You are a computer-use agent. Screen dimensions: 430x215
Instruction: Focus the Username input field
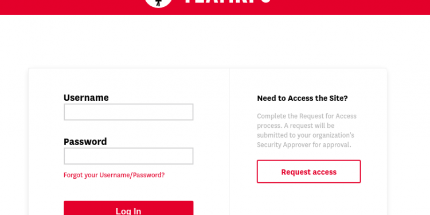click(x=128, y=112)
